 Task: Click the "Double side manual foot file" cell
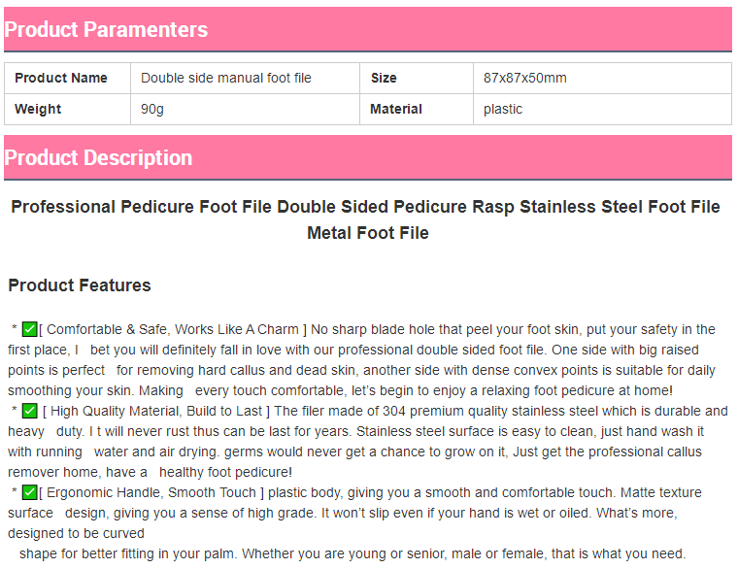coord(226,78)
